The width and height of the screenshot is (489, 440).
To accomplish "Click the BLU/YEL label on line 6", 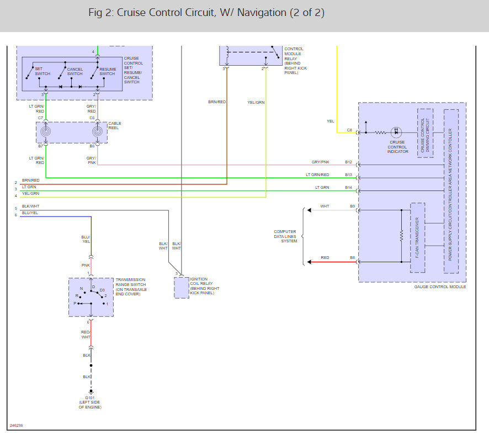I will [30, 213].
